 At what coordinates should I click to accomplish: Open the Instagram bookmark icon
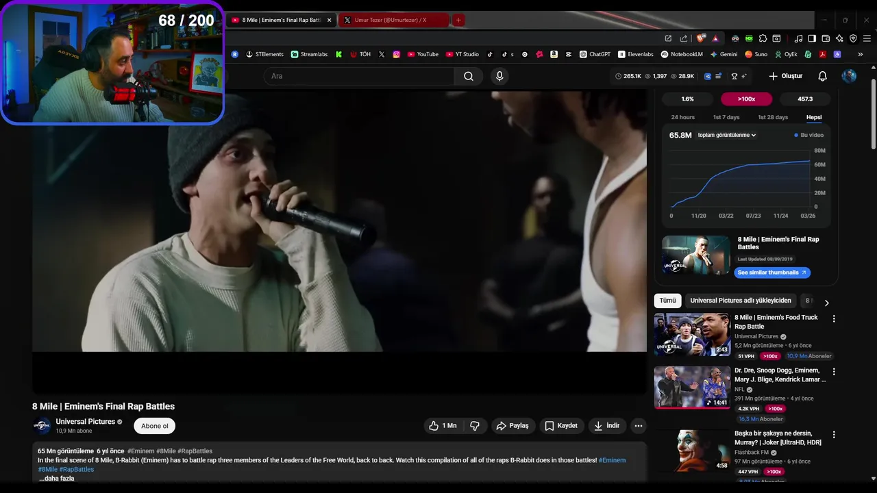[396, 54]
